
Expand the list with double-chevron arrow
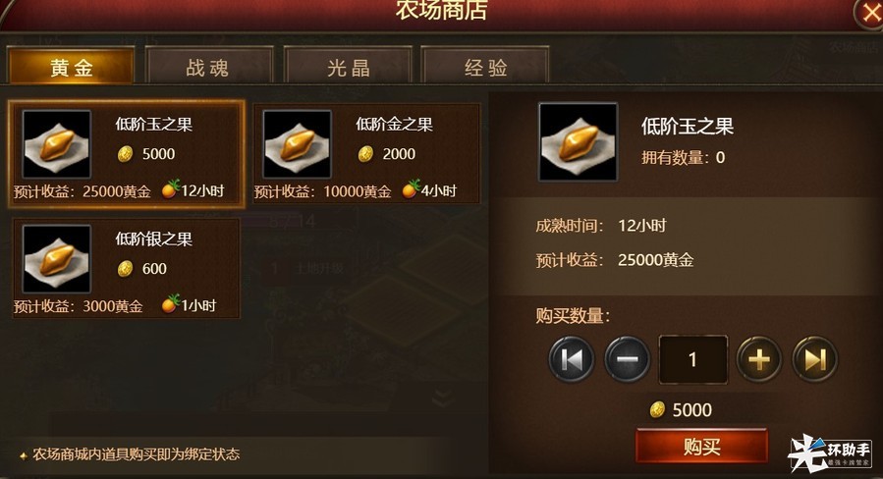pyautogui.click(x=443, y=398)
